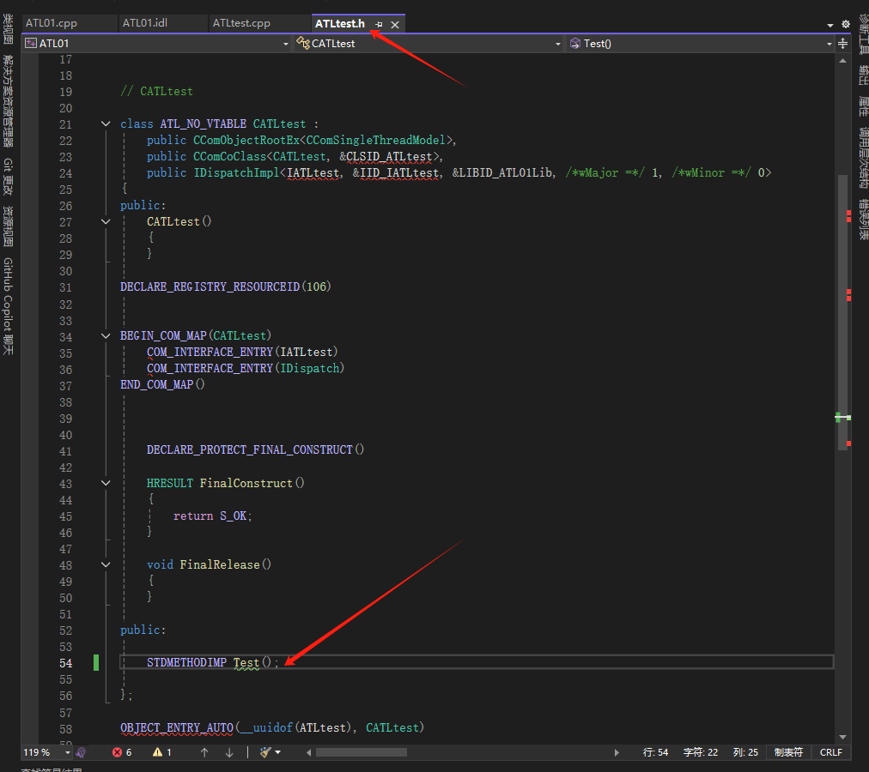Open the 资源视图 side panel tab
This screenshot has width=869, height=772.
point(8,226)
